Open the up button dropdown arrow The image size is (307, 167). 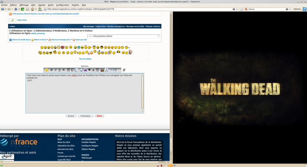coord(19,9)
